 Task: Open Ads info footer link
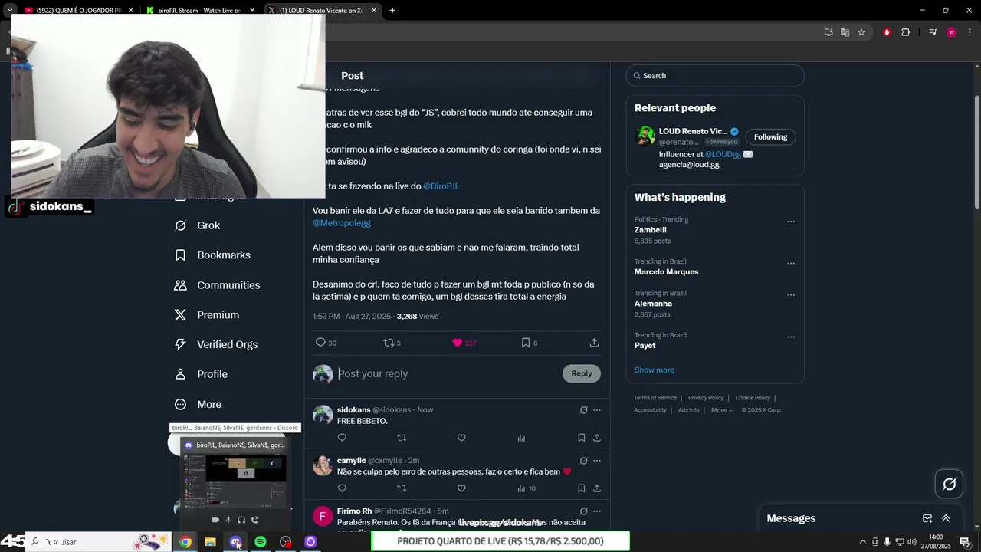click(689, 410)
